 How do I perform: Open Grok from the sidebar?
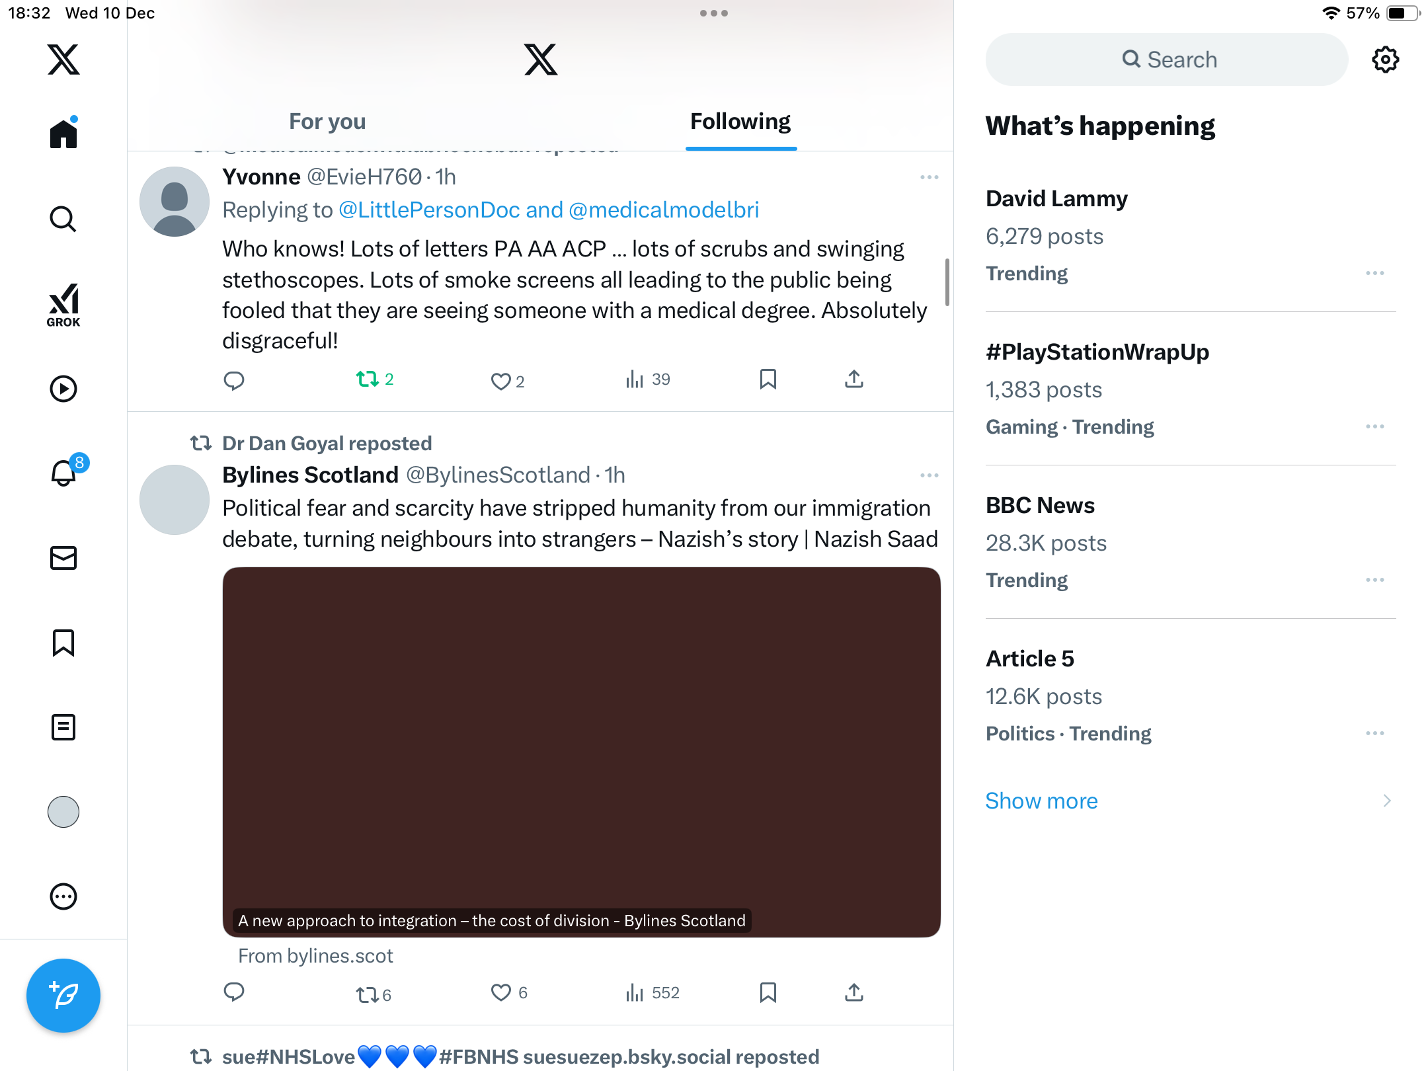[63, 305]
